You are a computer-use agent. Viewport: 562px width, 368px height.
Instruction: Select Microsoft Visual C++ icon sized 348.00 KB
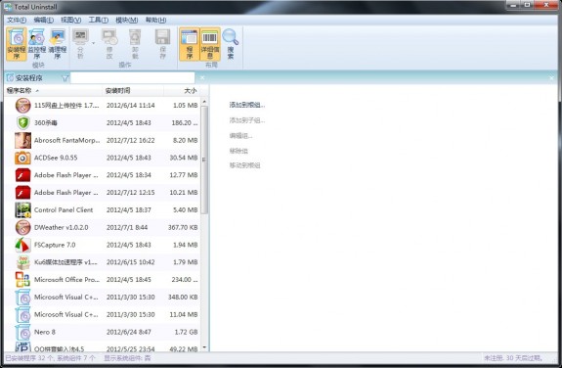(x=22, y=298)
